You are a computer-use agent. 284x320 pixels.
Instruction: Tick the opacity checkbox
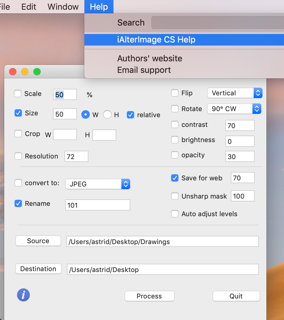coord(175,155)
